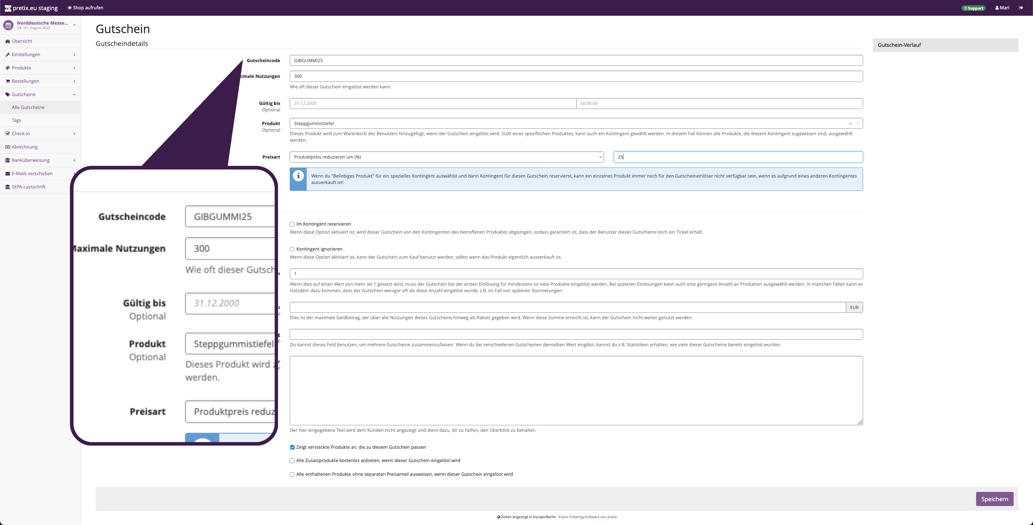This screenshot has width=1033, height=525.
Task: Enable Im Kontingent reservieren checkbox
Action: point(292,224)
